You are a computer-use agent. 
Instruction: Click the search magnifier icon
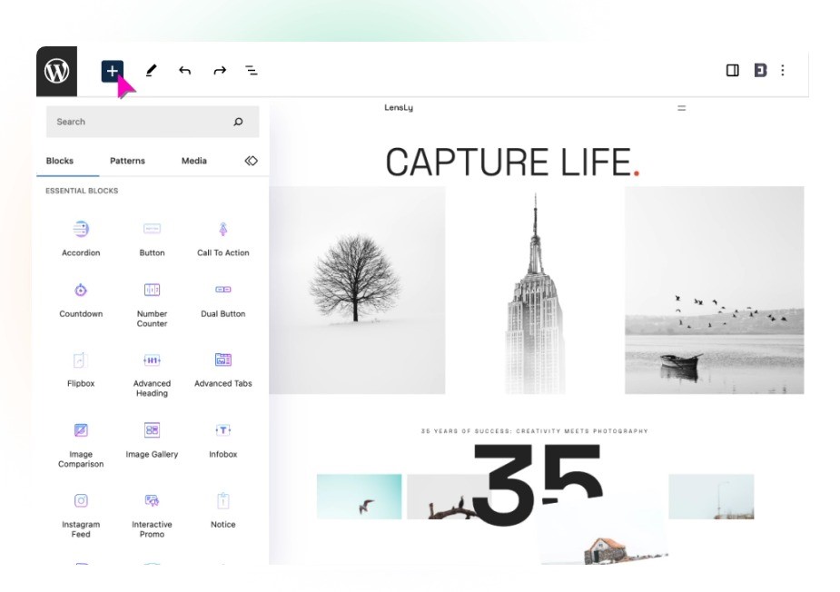point(239,122)
